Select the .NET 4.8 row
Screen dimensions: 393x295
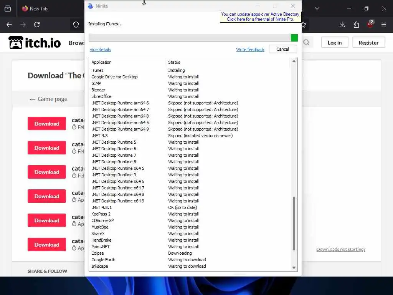pyautogui.click(x=190, y=136)
